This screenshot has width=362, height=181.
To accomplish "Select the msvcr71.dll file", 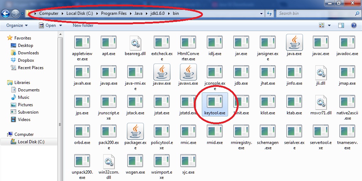I will pos(321,105).
